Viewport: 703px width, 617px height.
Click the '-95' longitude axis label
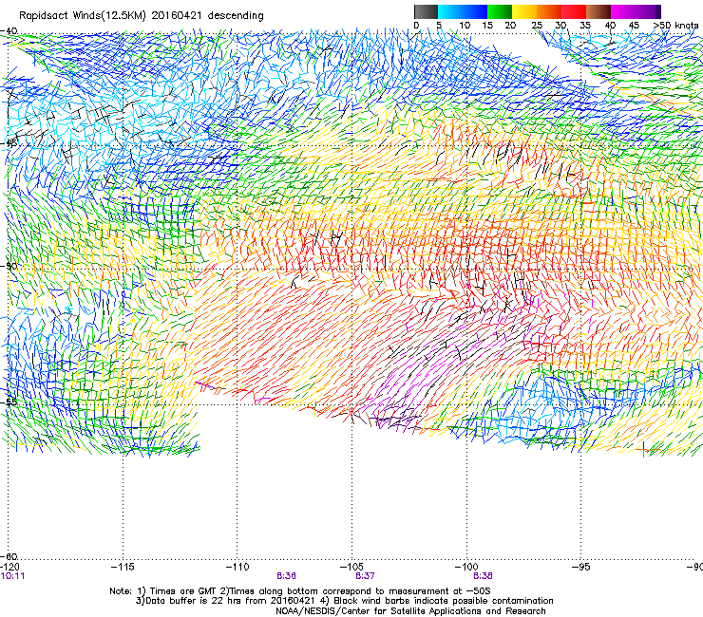[x=581, y=567]
